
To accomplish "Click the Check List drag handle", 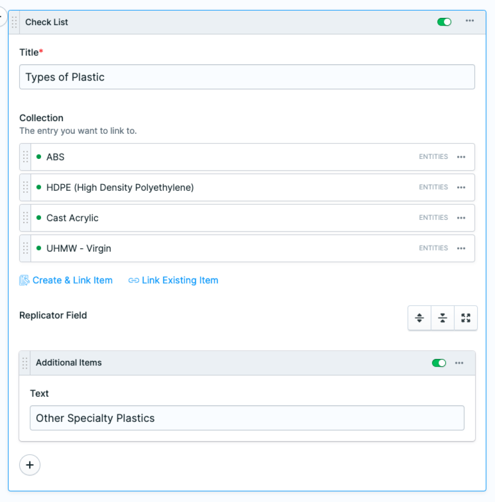I will coord(14,22).
